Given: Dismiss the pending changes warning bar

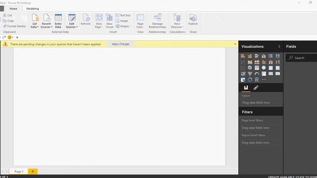Looking at the screenshot, I should [x=235, y=44].
